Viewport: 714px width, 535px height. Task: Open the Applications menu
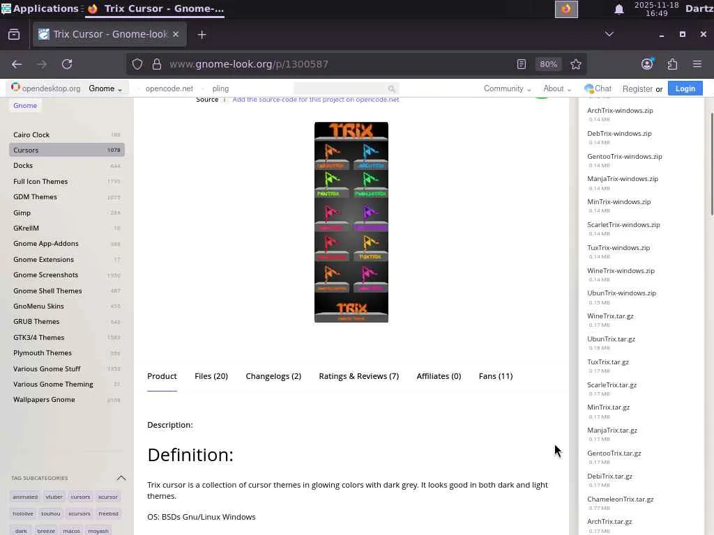coord(40,8)
